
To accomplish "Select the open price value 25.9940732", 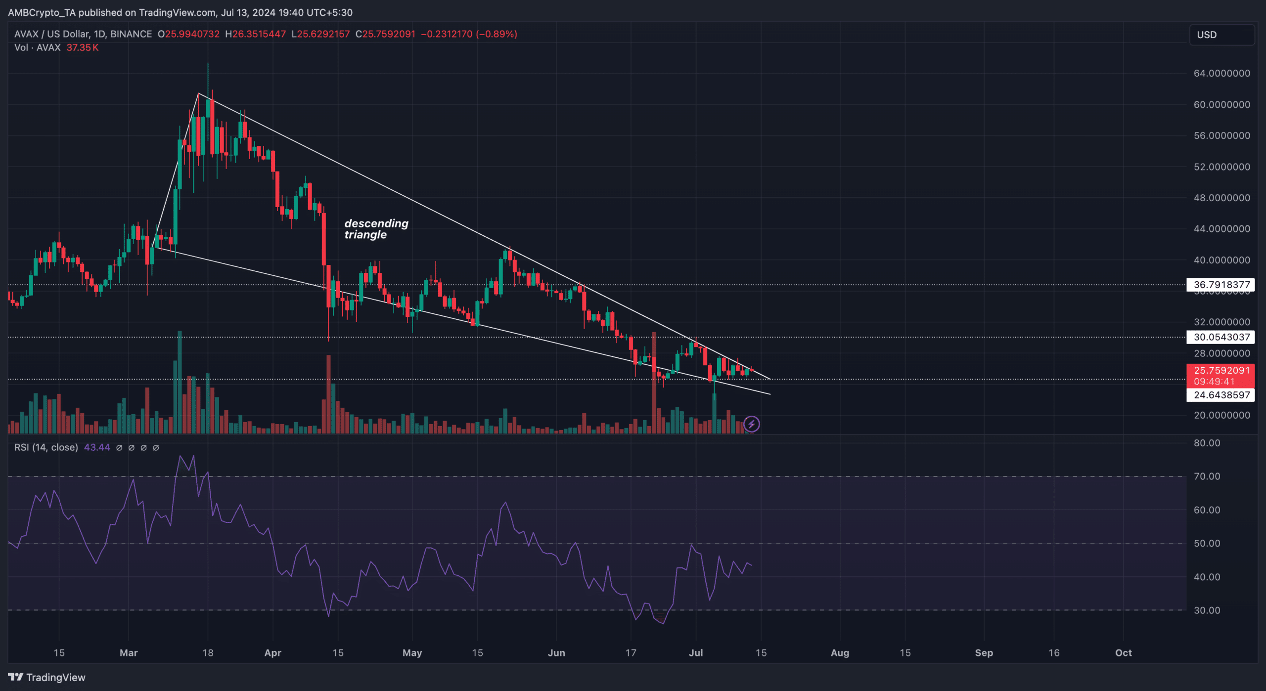I will (x=192, y=34).
